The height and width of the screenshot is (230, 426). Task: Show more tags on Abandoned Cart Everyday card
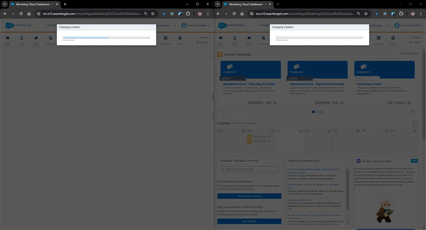pos(275,103)
